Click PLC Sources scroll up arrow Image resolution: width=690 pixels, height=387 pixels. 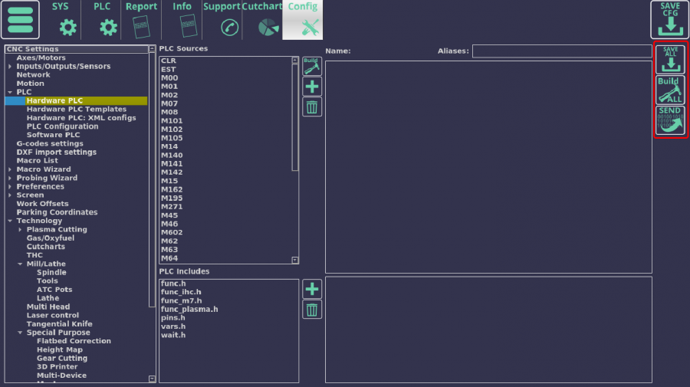point(295,61)
